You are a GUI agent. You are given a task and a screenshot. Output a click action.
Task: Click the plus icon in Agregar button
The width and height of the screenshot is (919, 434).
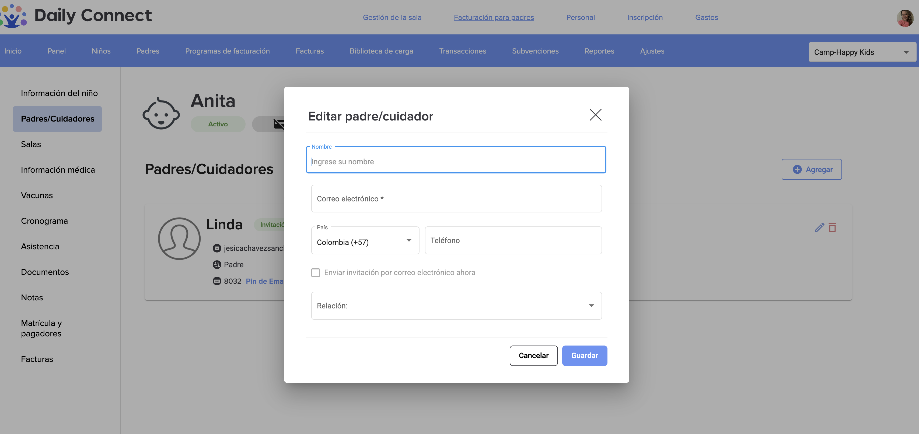(x=797, y=170)
